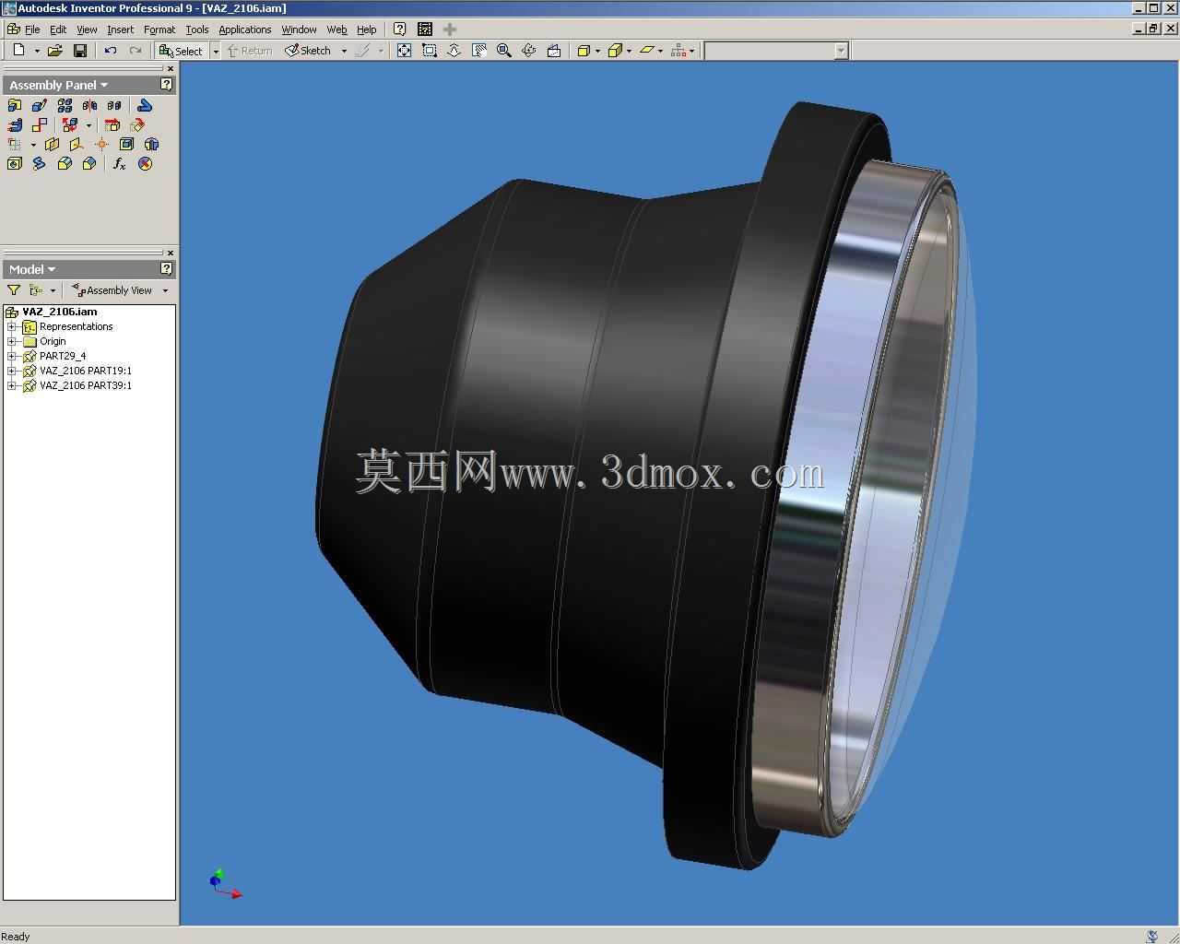The width and height of the screenshot is (1180, 944).
Task: Open the Section View flyout arrow
Action: (33, 145)
